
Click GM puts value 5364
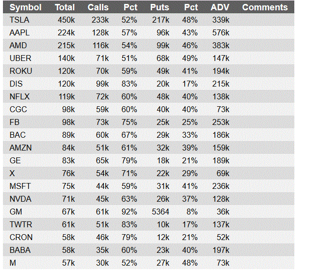pos(160,212)
